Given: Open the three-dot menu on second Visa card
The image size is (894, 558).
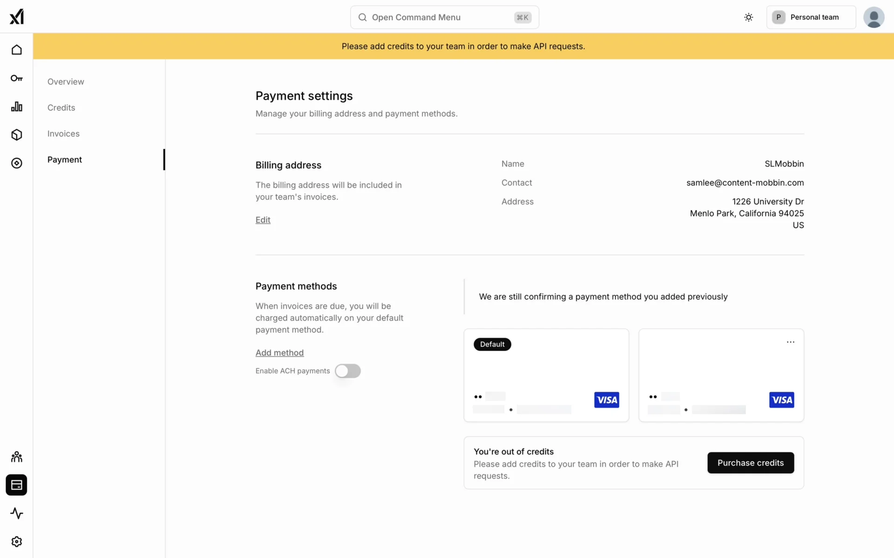Looking at the screenshot, I should (790, 342).
